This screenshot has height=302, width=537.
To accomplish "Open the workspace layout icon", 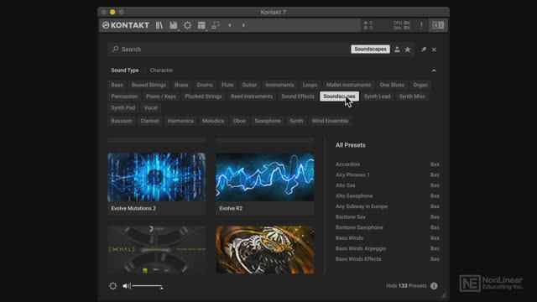I will coord(201,25).
